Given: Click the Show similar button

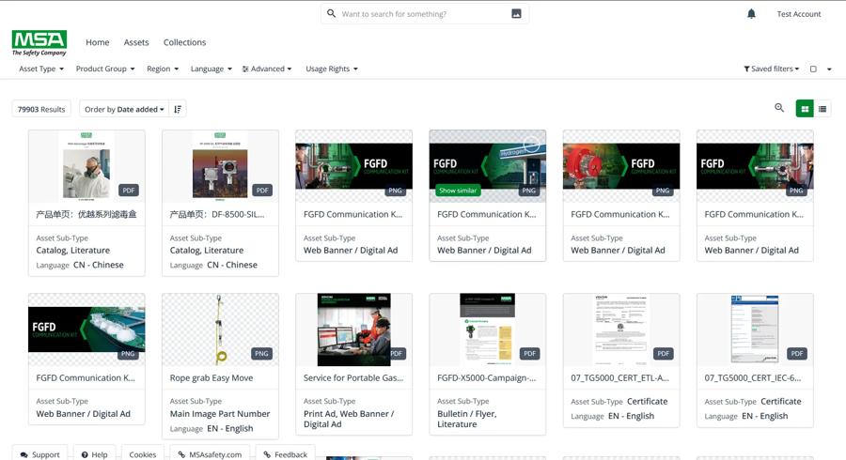Looking at the screenshot, I should (x=458, y=191).
